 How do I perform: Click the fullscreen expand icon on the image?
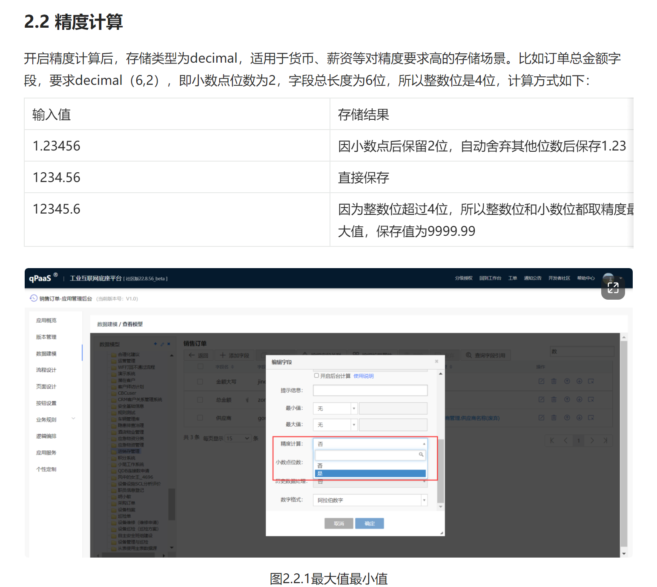click(x=613, y=288)
